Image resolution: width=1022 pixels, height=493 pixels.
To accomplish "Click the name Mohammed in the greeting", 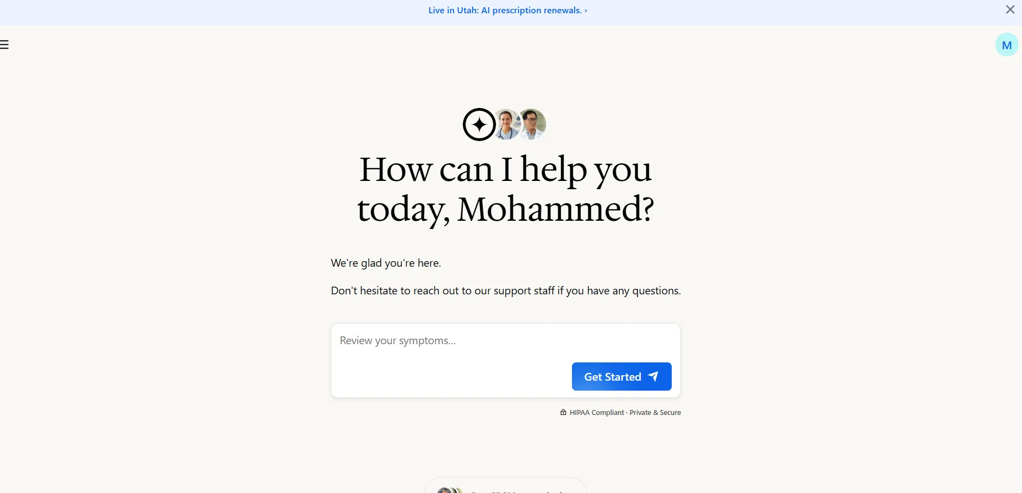I will pyautogui.click(x=555, y=209).
